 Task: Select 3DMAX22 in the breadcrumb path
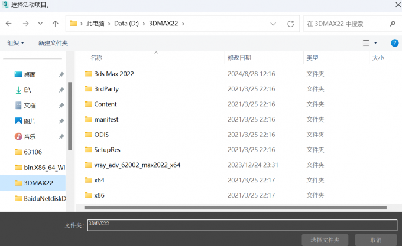(x=163, y=24)
